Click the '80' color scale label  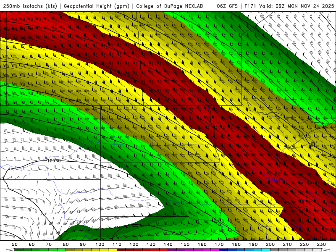66,244
